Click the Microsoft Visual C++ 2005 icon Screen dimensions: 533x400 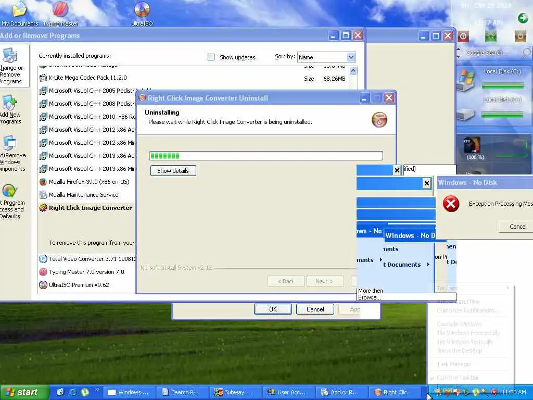tap(43, 91)
